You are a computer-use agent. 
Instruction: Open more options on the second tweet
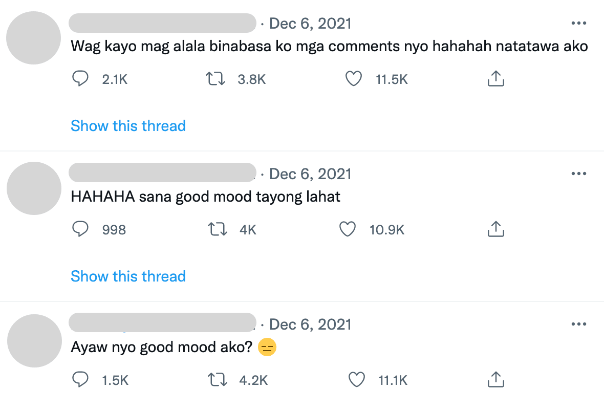[x=578, y=174]
